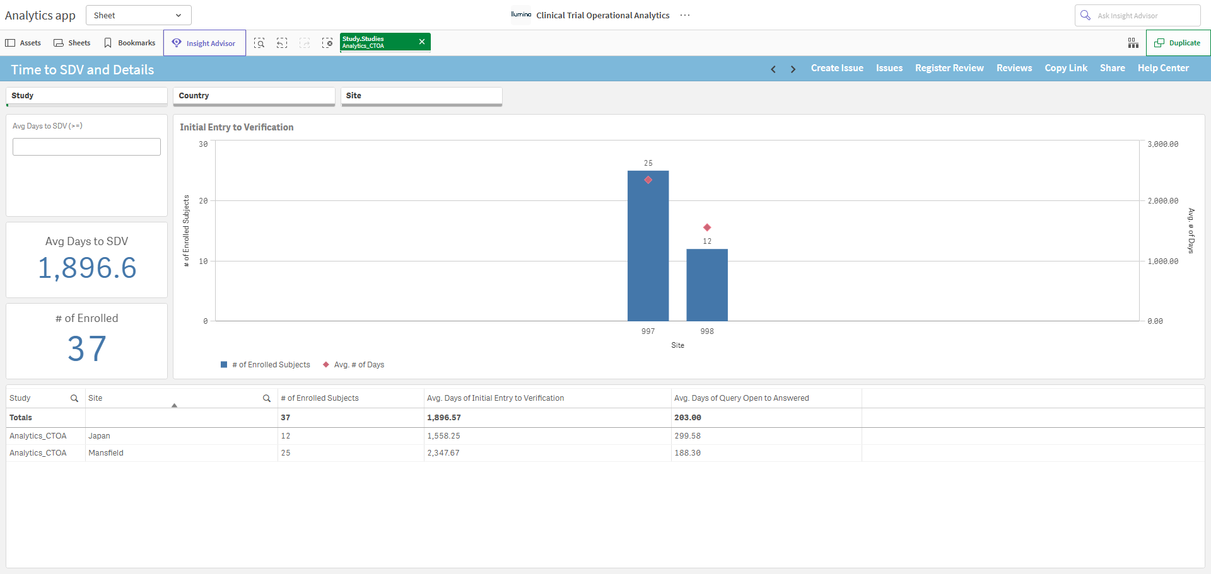Search in the Site table column
Image resolution: width=1211 pixels, height=574 pixels.
click(x=267, y=398)
